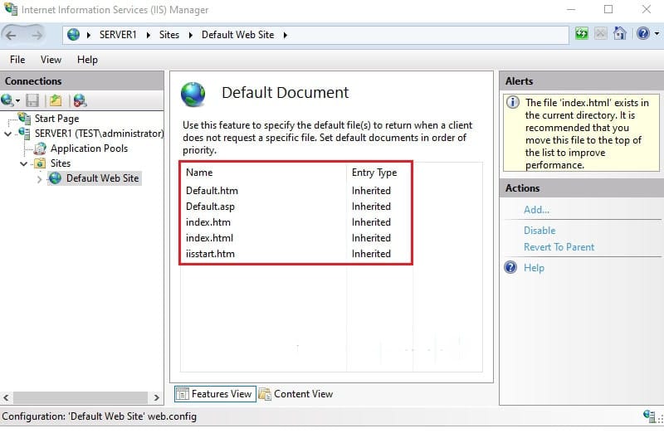
Task: Select the index.html entry
Action: pyautogui.click(x=209, y=238)
